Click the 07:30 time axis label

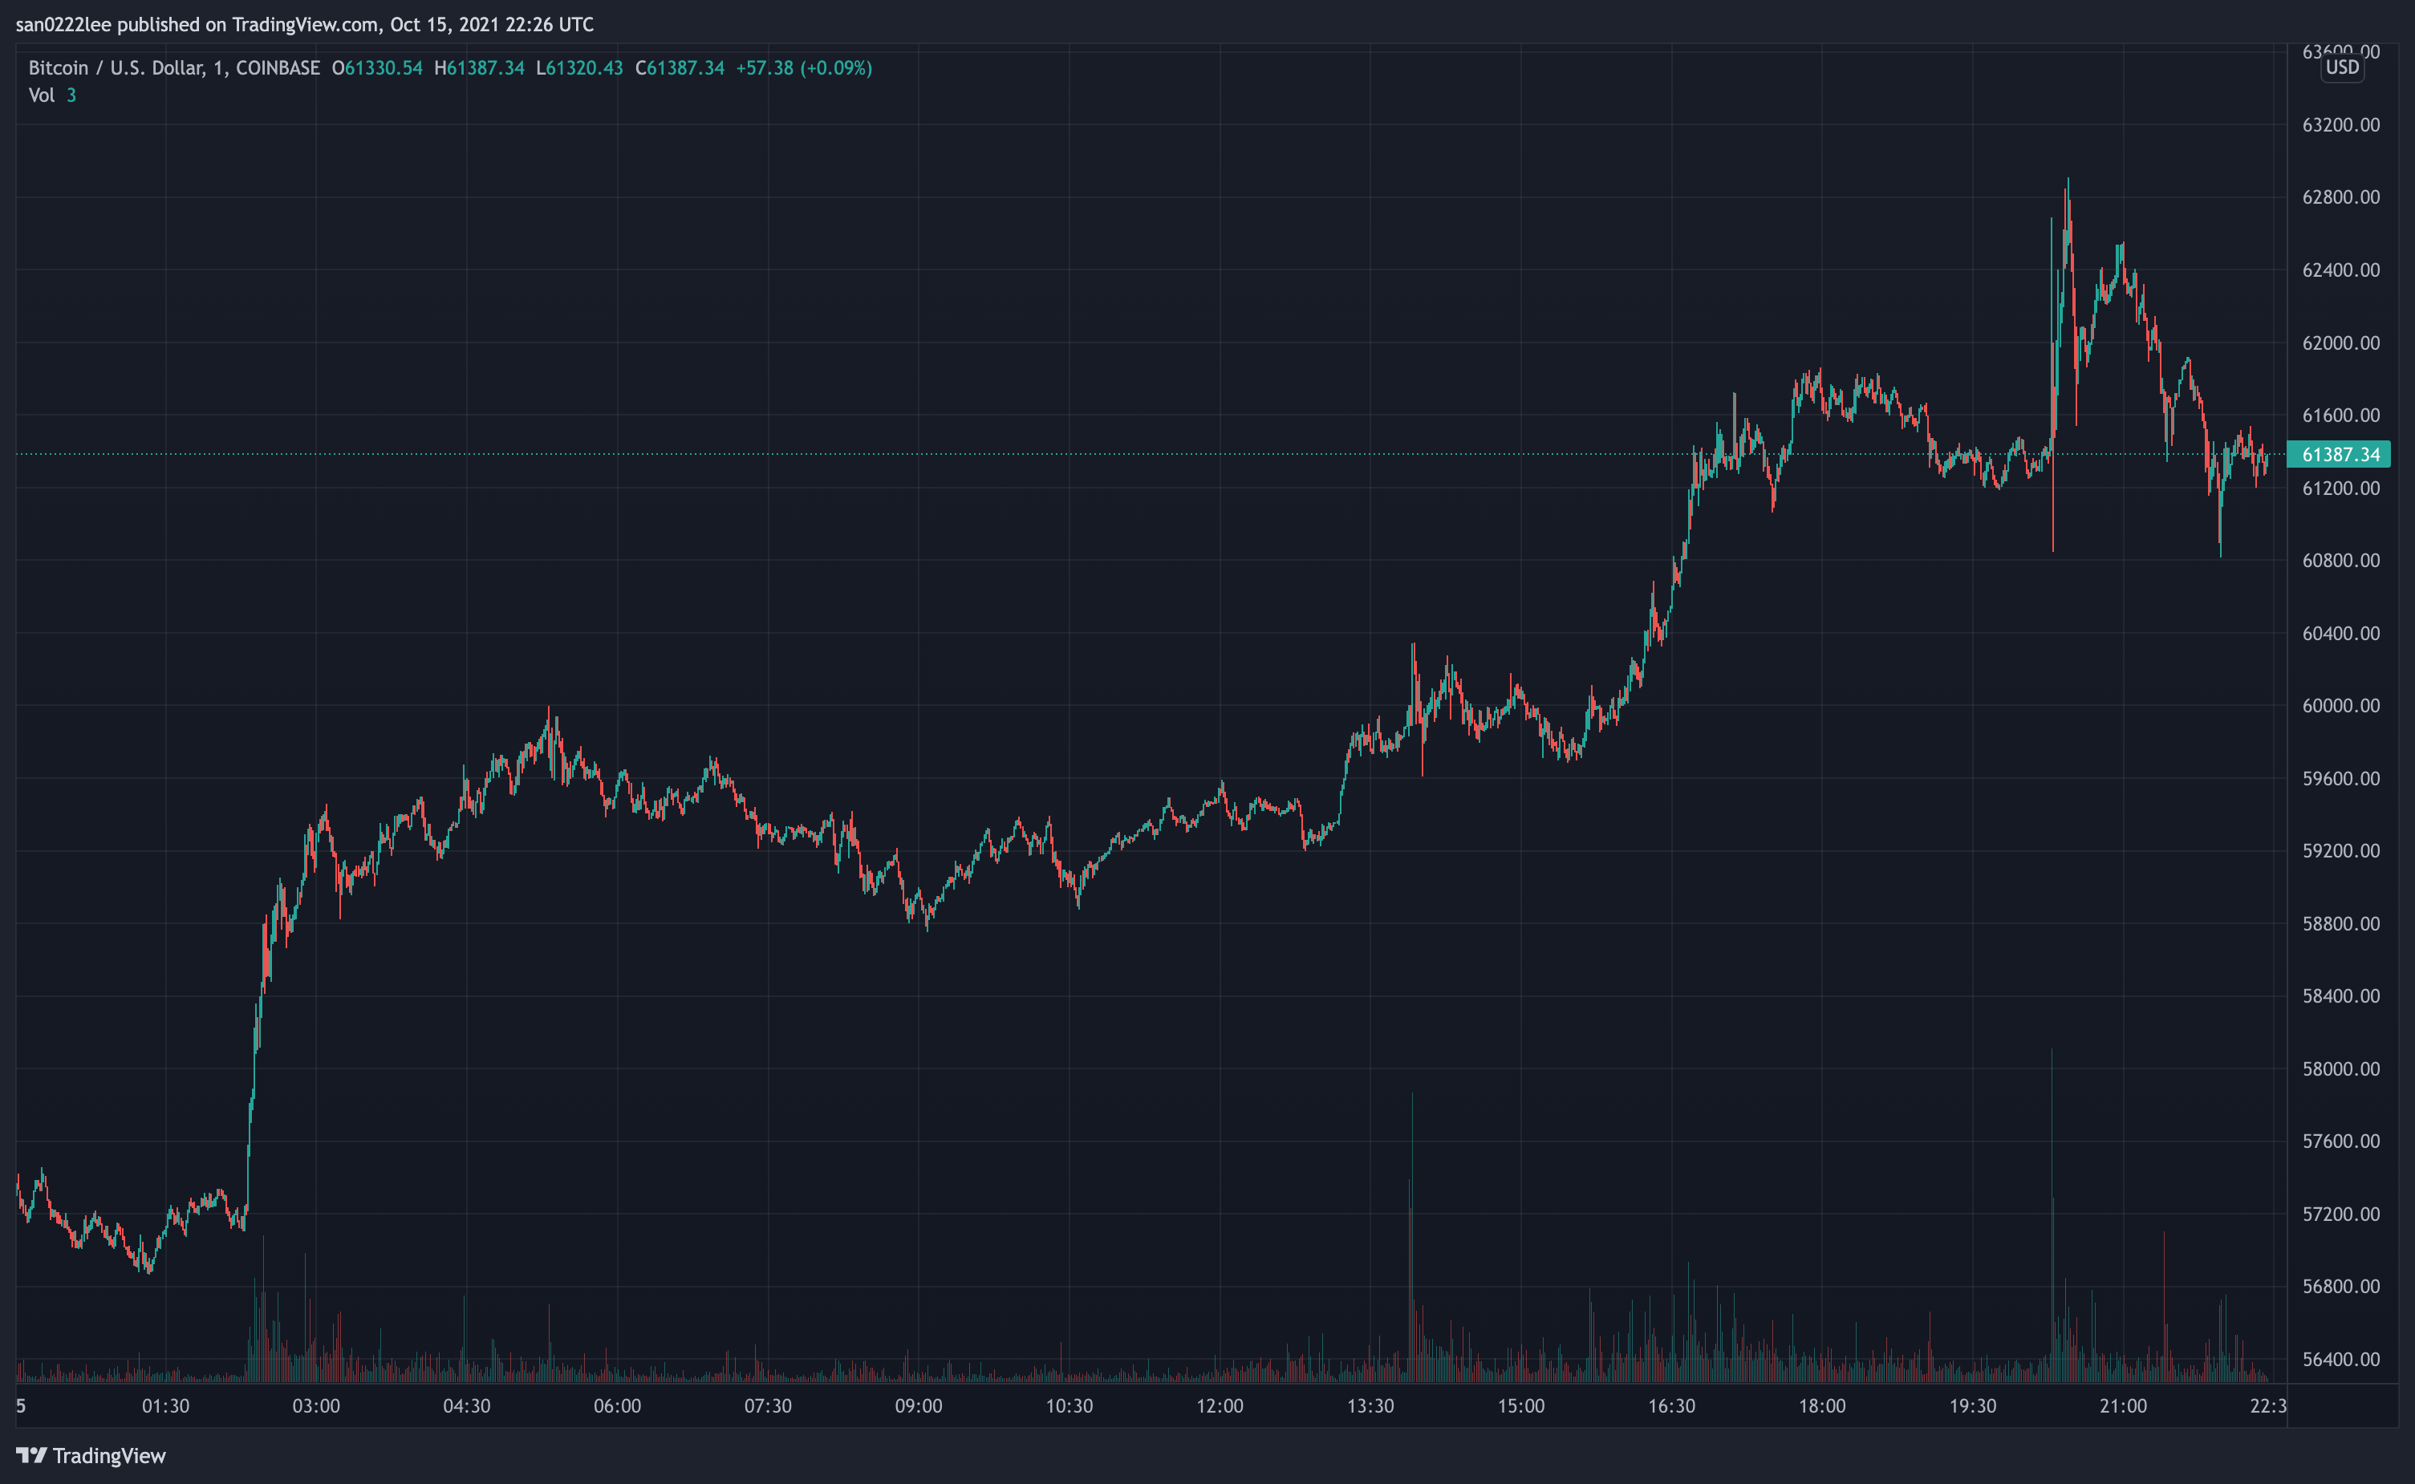pyautogui.click(x=768, y=1406)
